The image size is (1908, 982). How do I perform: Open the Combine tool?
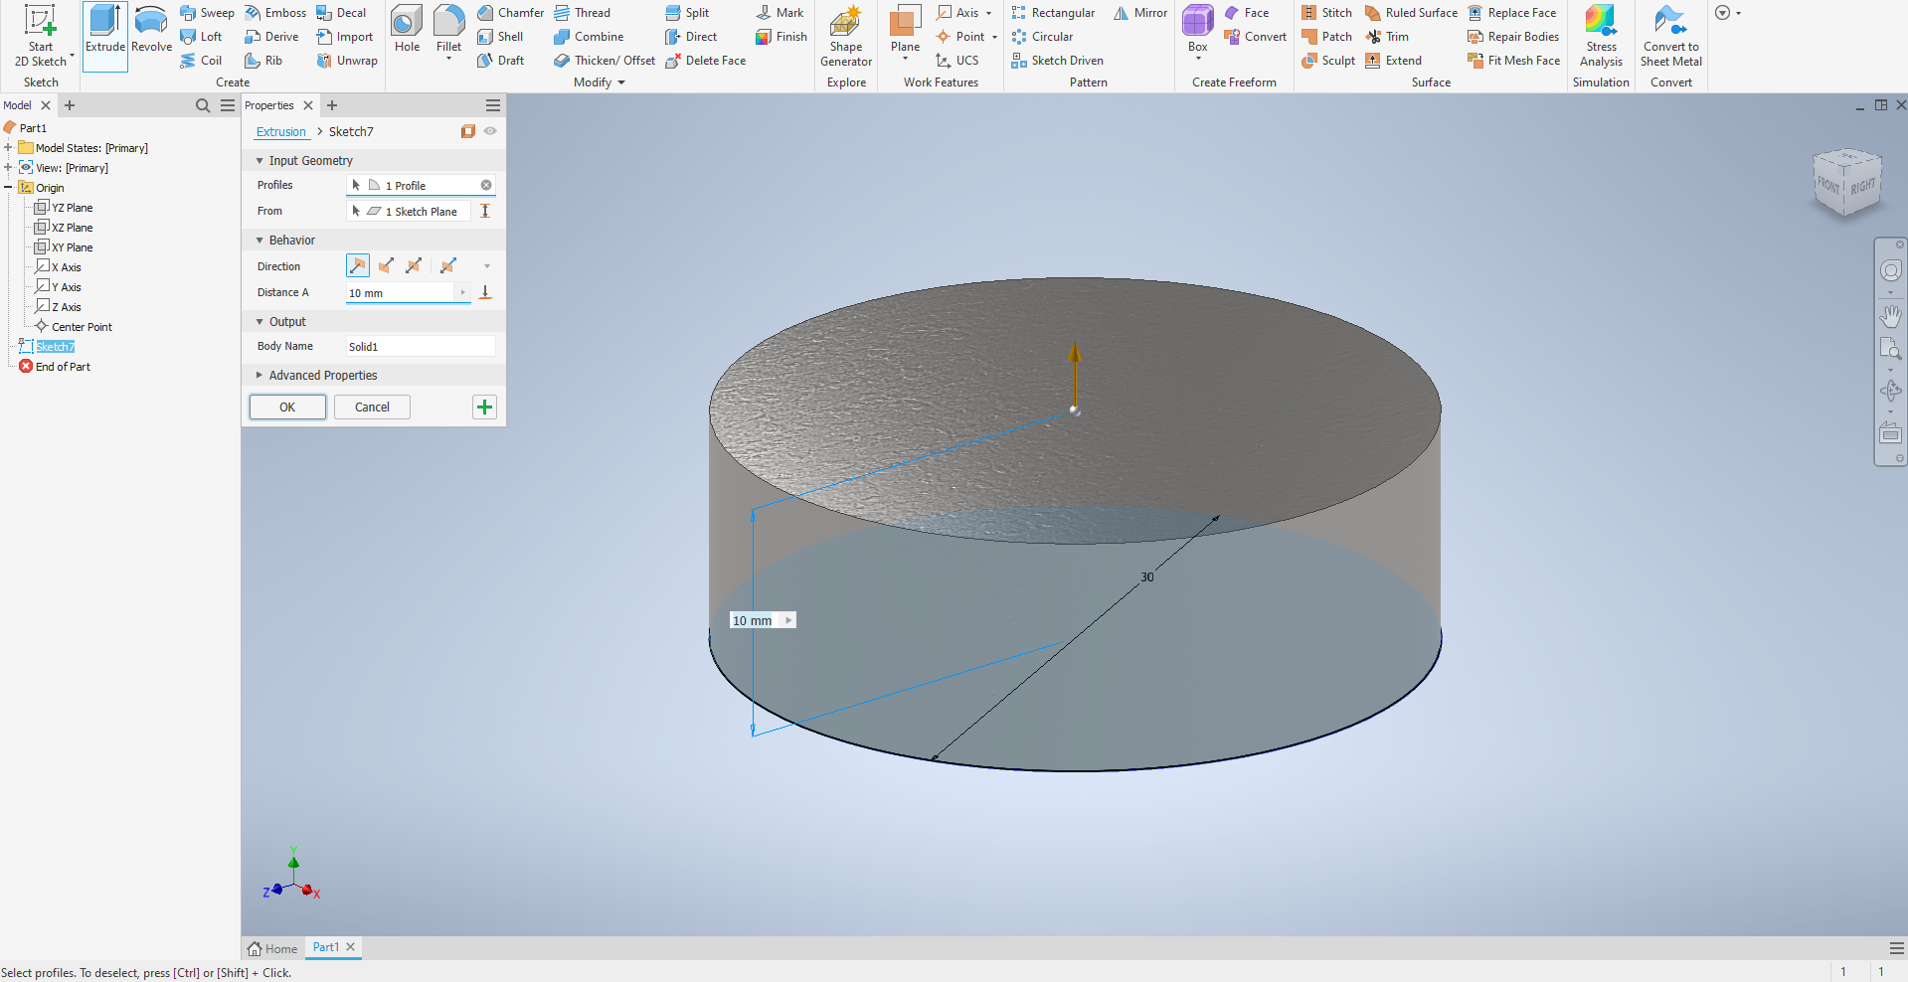click(x=589, y=37)
